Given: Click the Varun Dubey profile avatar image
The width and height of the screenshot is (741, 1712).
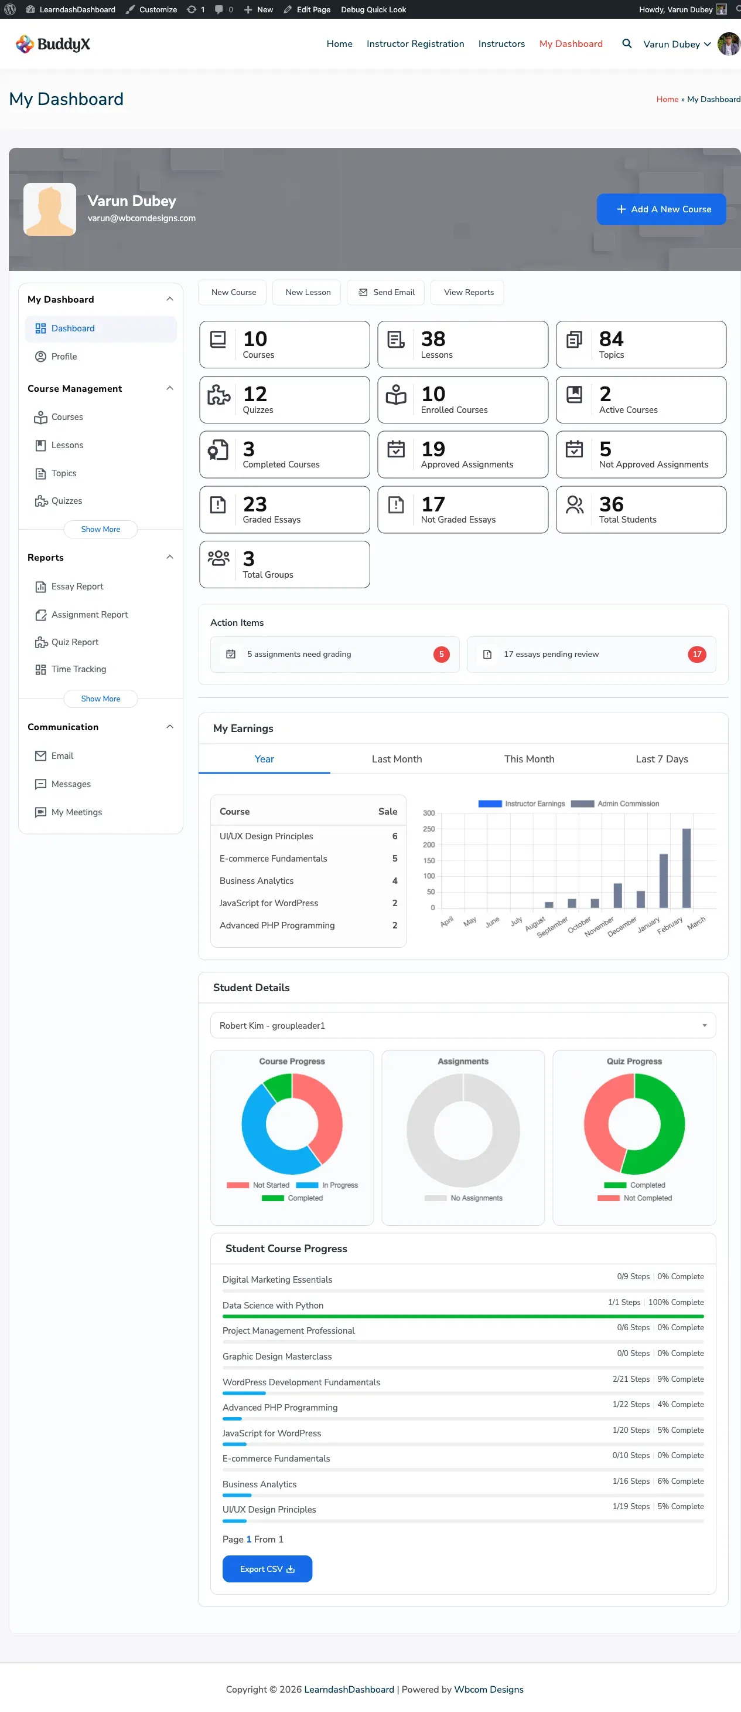Looking at the screenshot, I should click(50, 209).
